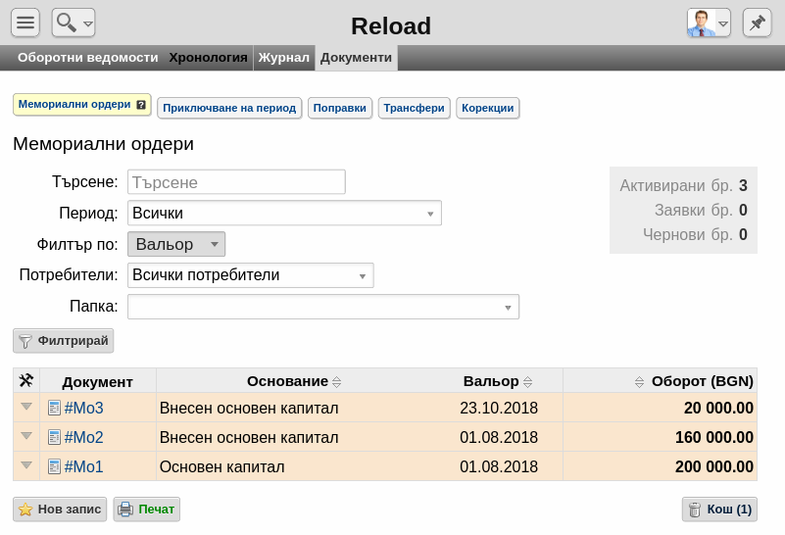Click the pin icon in header
Image resolution: width=785 pixels, height=535 pixels.
tap(757, 23)
